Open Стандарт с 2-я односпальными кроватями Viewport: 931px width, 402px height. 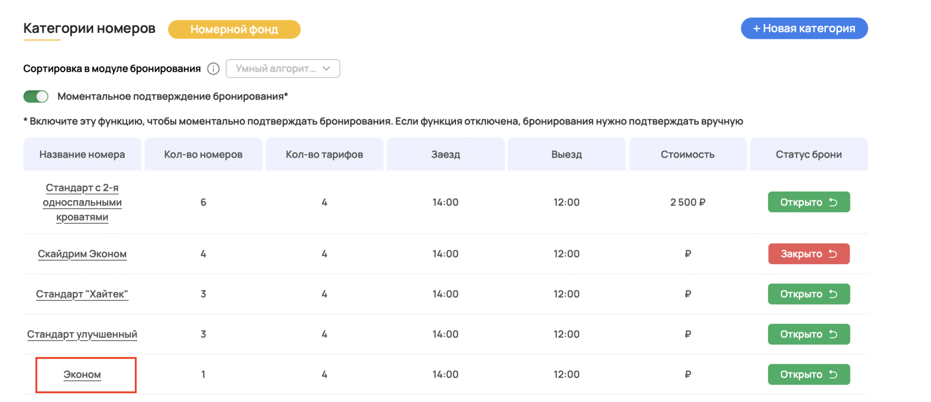pos(82,202)
